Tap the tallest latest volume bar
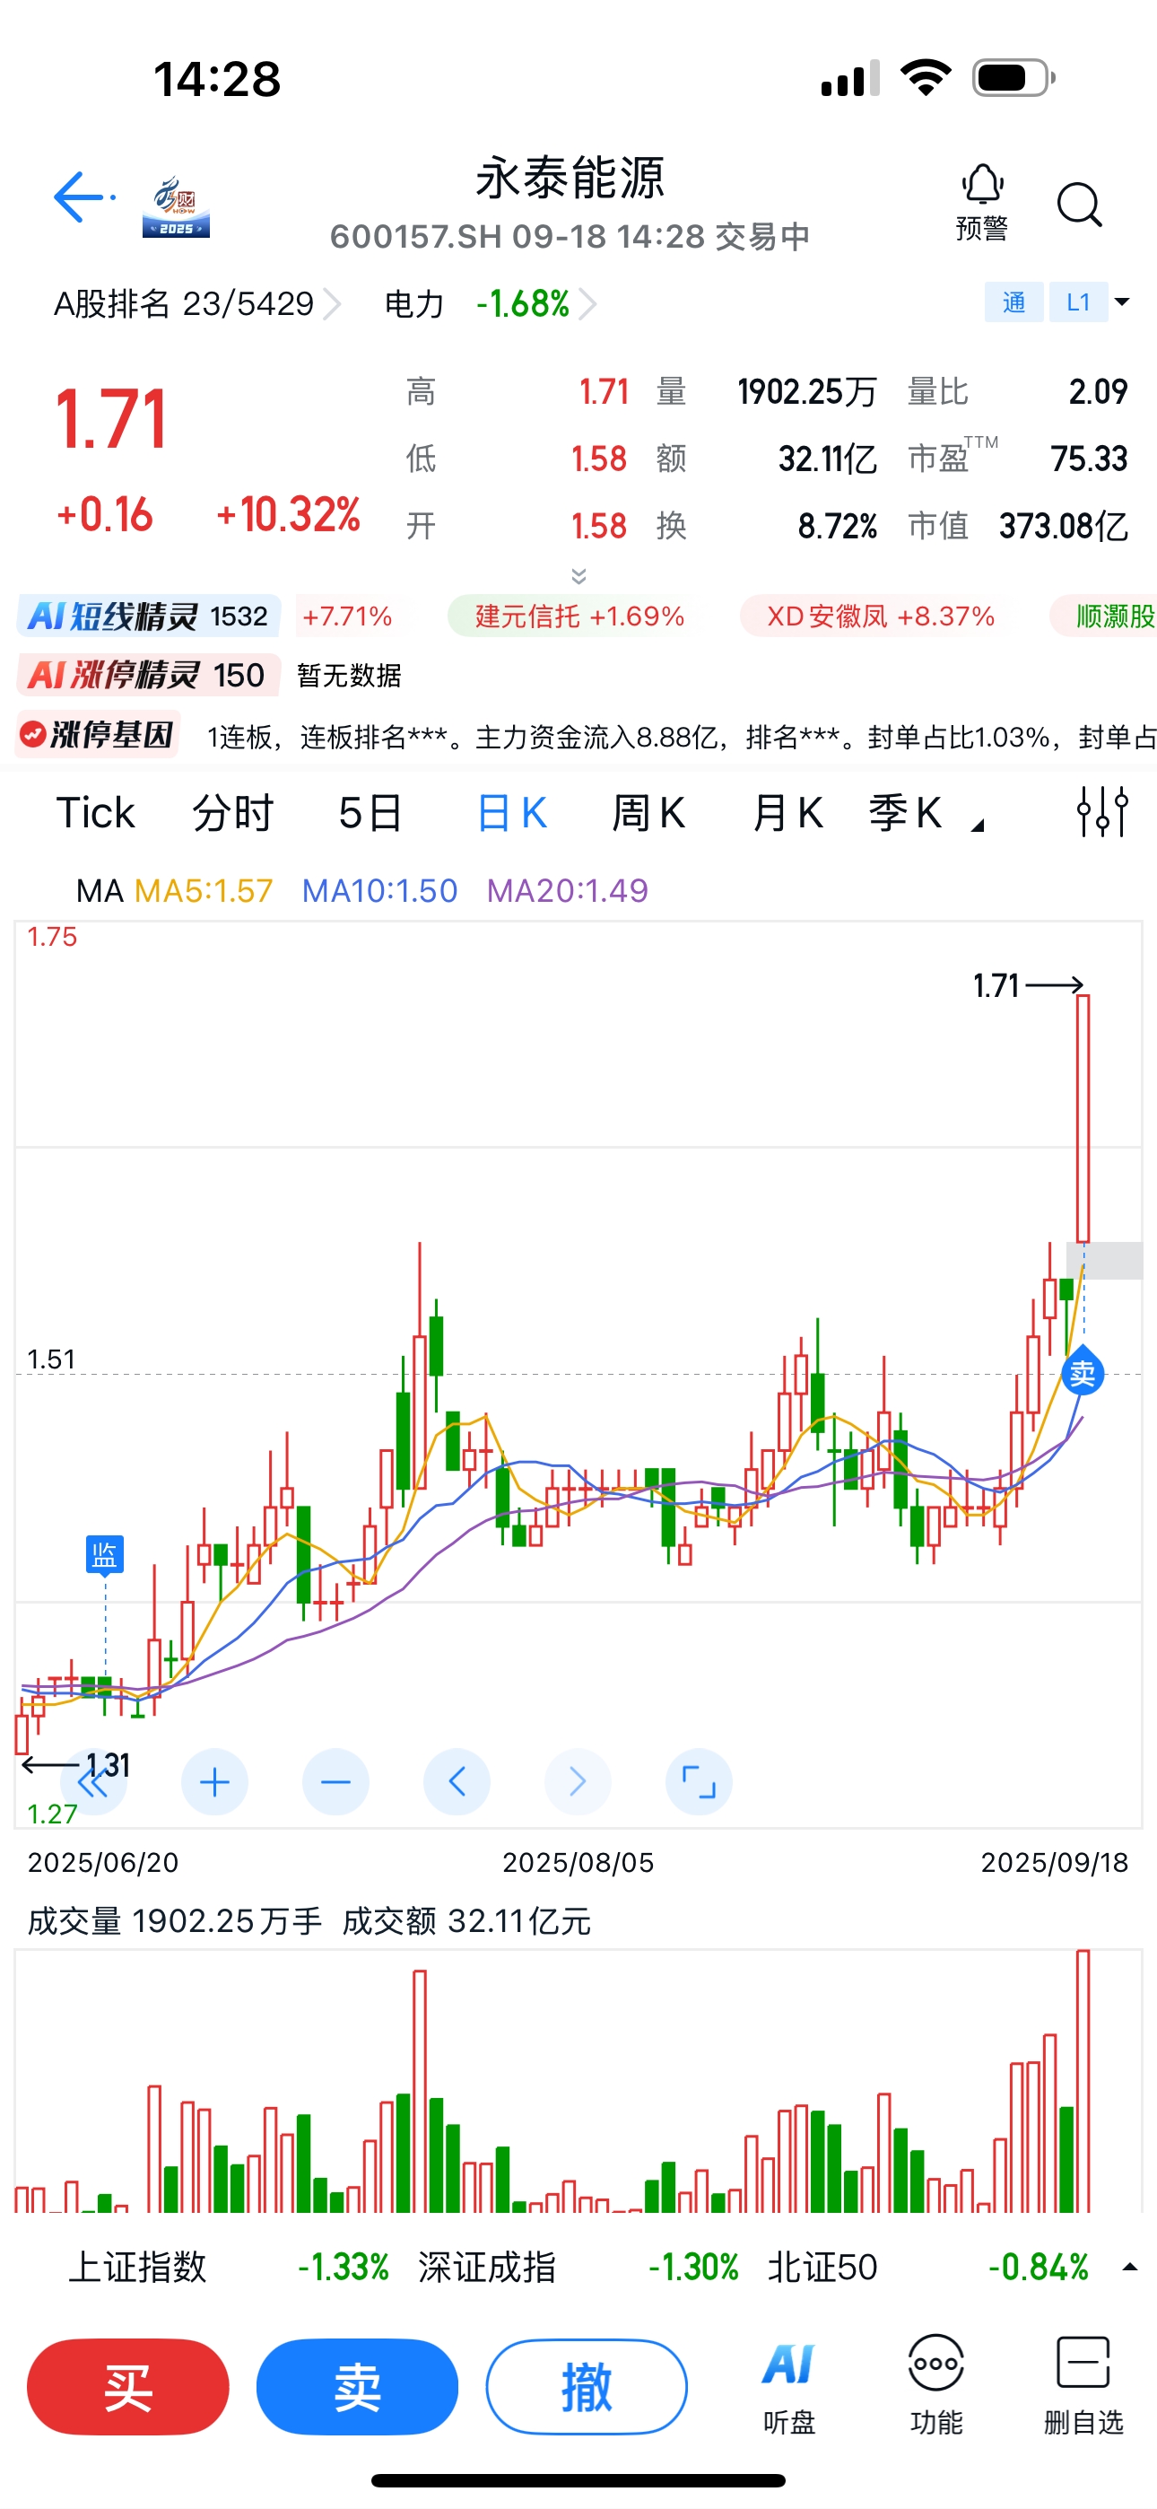The image size is (1157, 2509). tap(1083, 2082)
